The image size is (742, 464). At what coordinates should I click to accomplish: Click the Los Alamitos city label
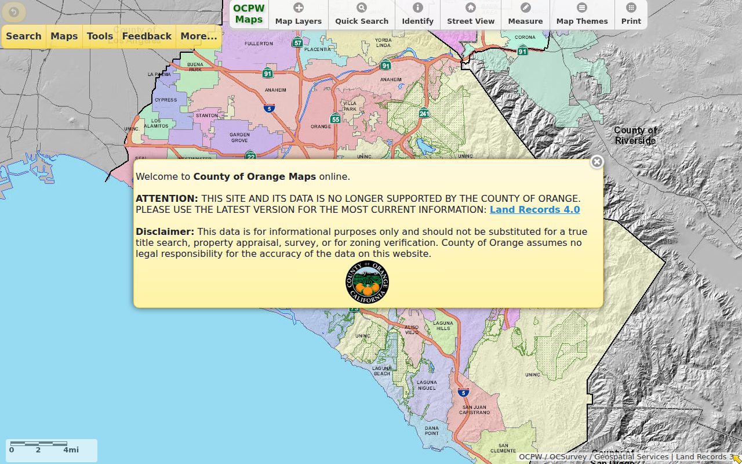pyautogui.click(x=156, y=123)
